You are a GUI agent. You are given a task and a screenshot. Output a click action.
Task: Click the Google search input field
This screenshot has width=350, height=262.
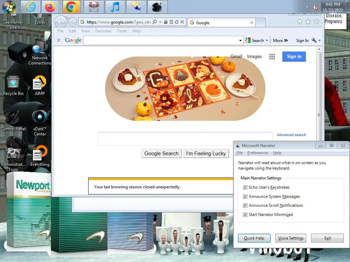(185, 139)
